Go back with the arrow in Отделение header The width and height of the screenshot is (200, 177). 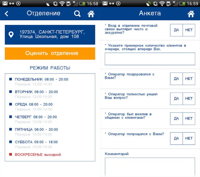click(x=6, y=14)
